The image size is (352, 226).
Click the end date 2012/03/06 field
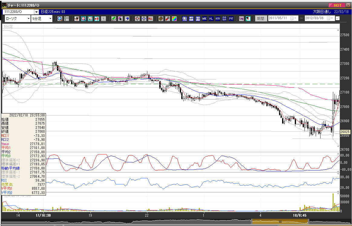315,18
